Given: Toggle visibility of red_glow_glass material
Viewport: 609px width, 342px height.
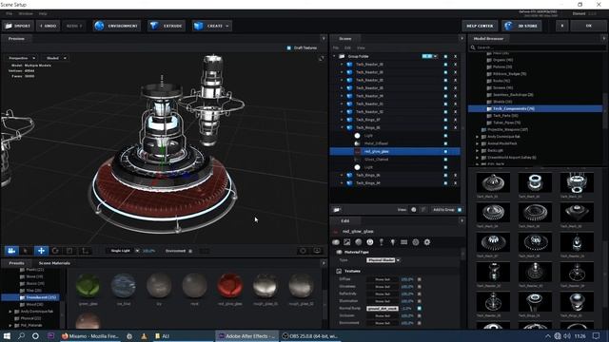Looking at the screenshot, I should [445, 151].
